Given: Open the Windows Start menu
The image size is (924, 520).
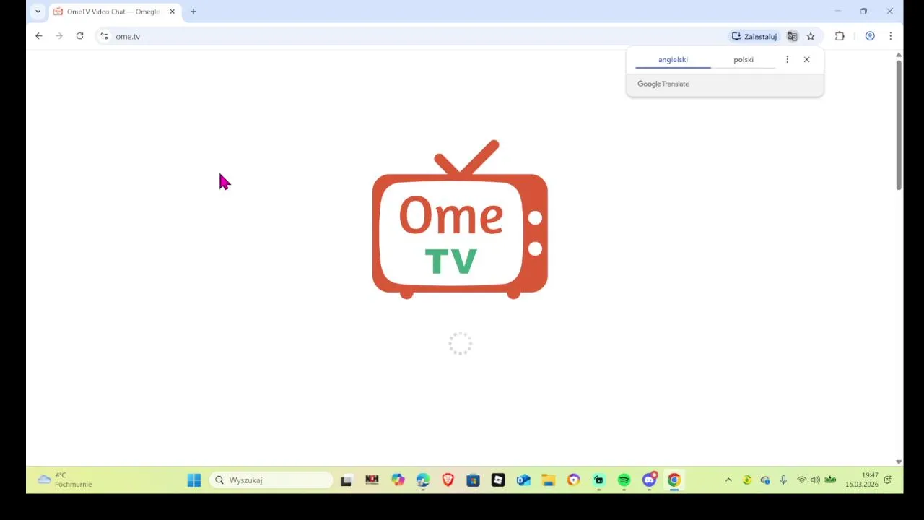Looking at the screenshot, I should click(x=194, y=480).
